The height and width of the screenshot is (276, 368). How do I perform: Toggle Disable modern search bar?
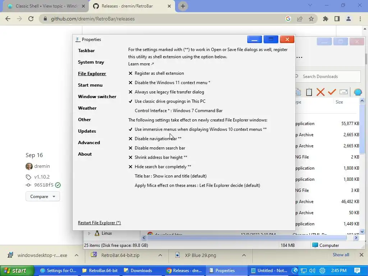tap(157, 148)
